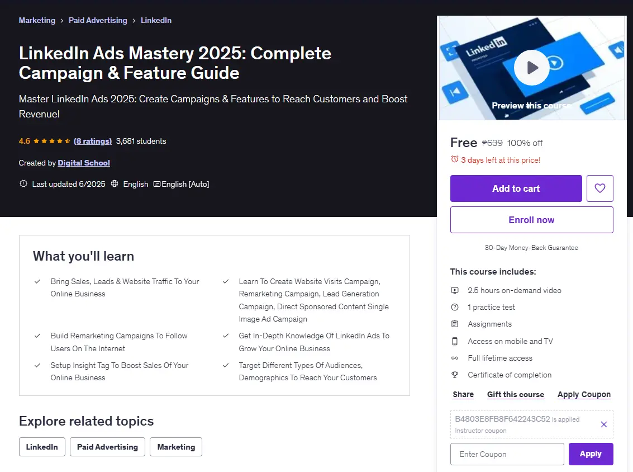Click the applied coupon code B4803E8FB8F642243C52

(x=502, y=419)
